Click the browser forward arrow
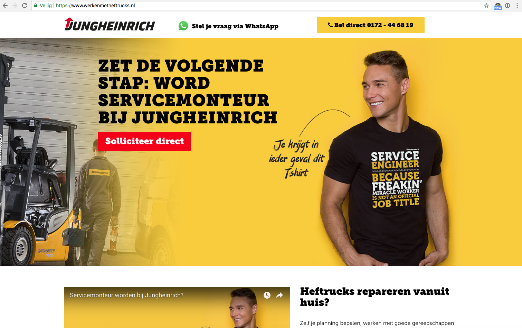The image size is (522, 328). (15, 6)
